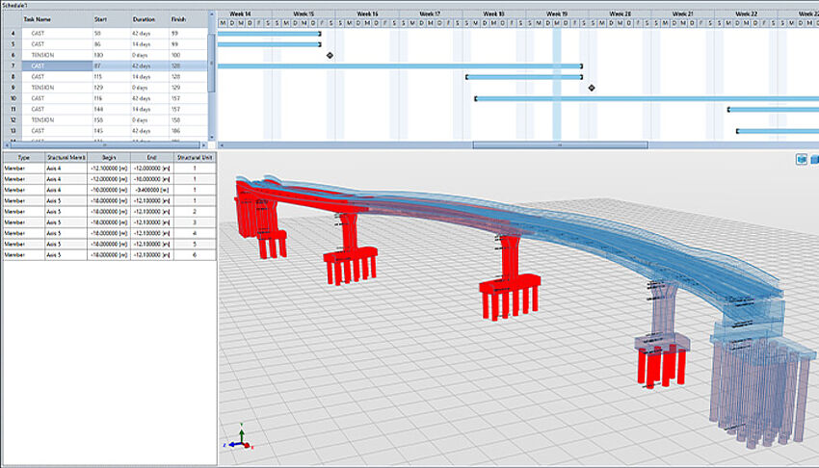Image resolution: width=819 pixels, height=468 pixels.
Task: Click the Type column header in member table
Action: 23,156
